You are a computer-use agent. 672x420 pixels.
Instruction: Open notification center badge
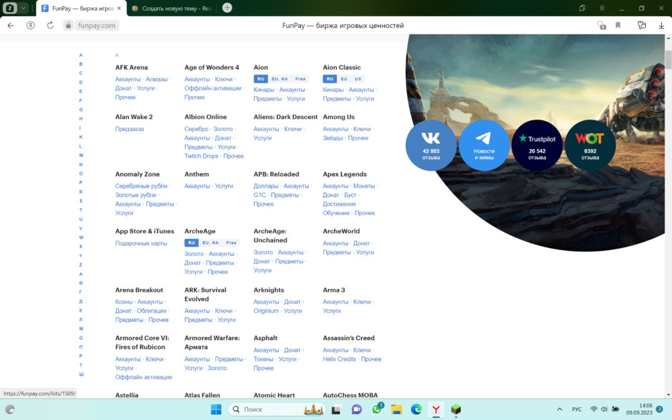[x=660, y=409]
